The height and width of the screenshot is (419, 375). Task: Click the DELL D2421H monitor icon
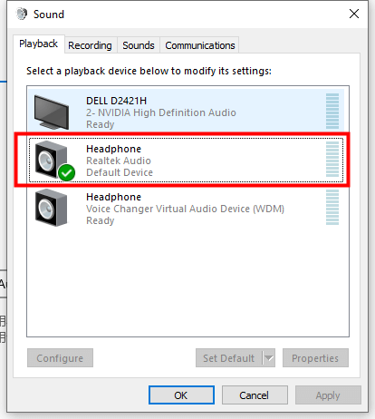tap(52, 112)
